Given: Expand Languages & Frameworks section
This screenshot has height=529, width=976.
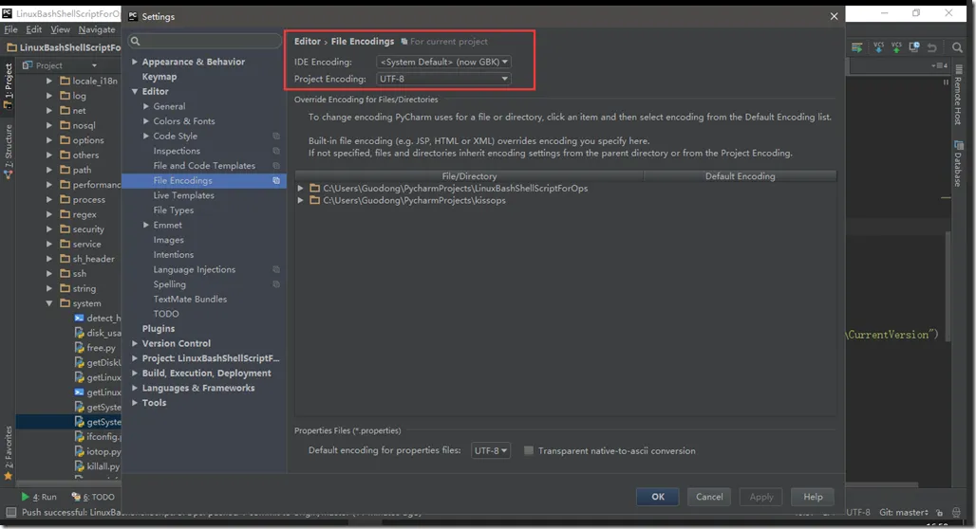Looking at the screenshot, I should point(135,388).
